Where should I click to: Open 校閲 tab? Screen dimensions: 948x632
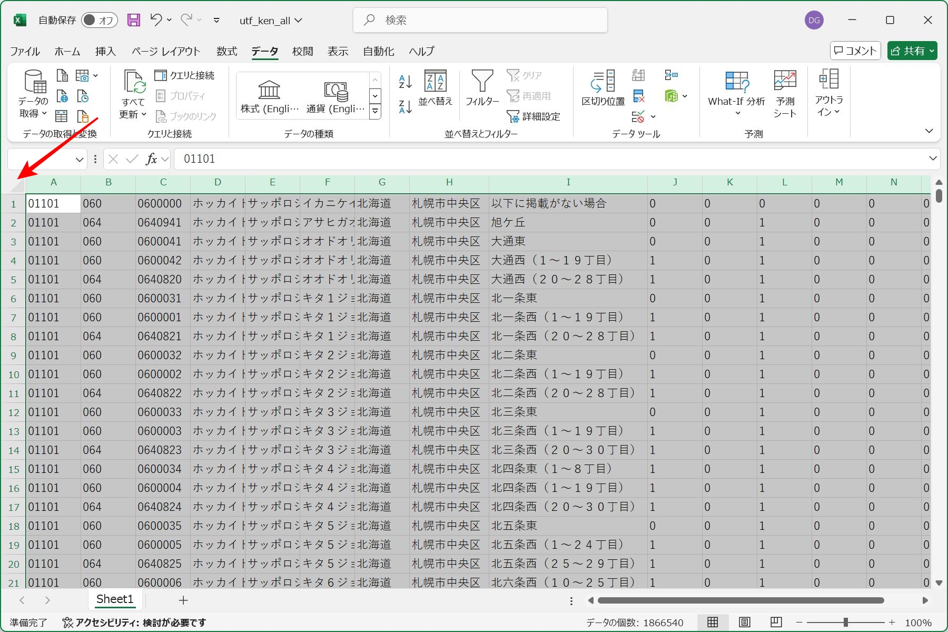(x=302, y=51)
